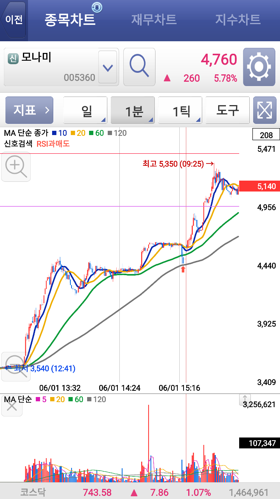Select the 1틱 tick period dropdown
The height and width of the screenshot is (499, 280).
click(180, 110)
